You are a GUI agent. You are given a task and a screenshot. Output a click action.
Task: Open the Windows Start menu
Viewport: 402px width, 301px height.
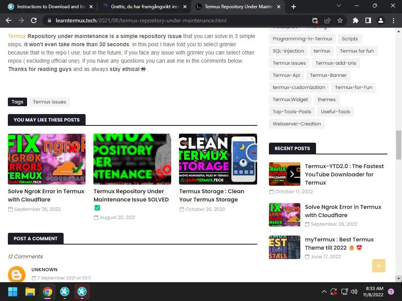tap(13, 292)
